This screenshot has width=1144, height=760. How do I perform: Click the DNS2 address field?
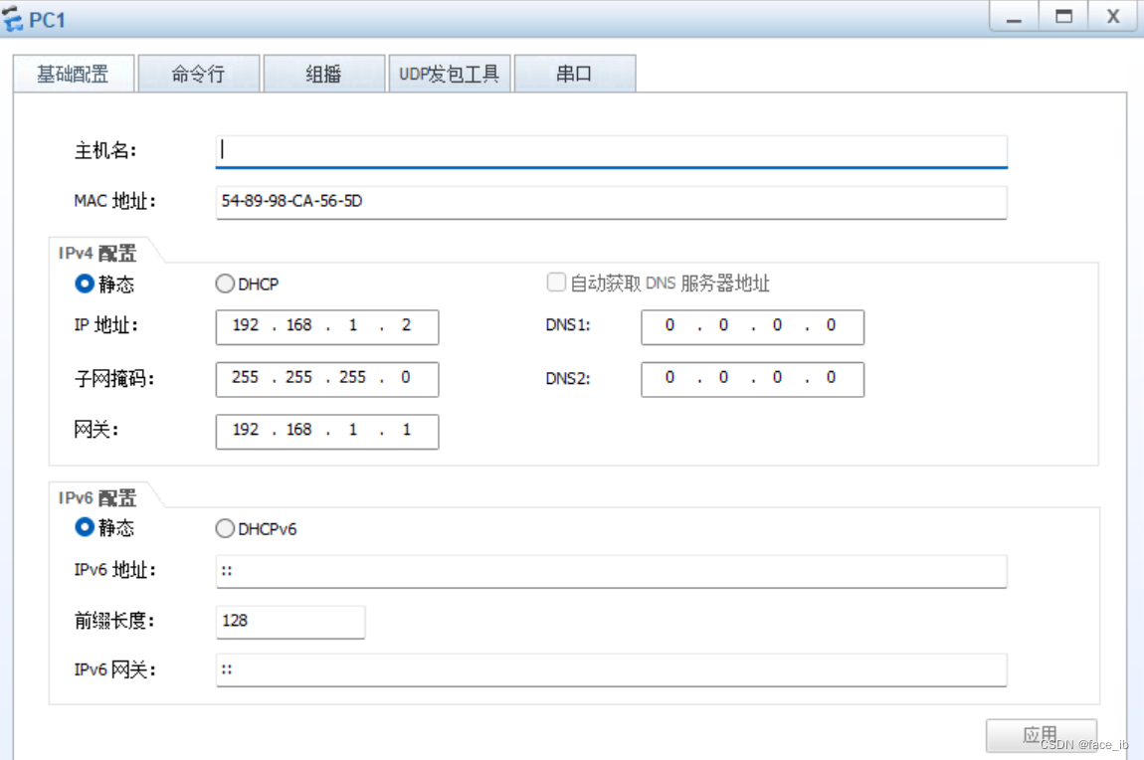pos(752,379)
